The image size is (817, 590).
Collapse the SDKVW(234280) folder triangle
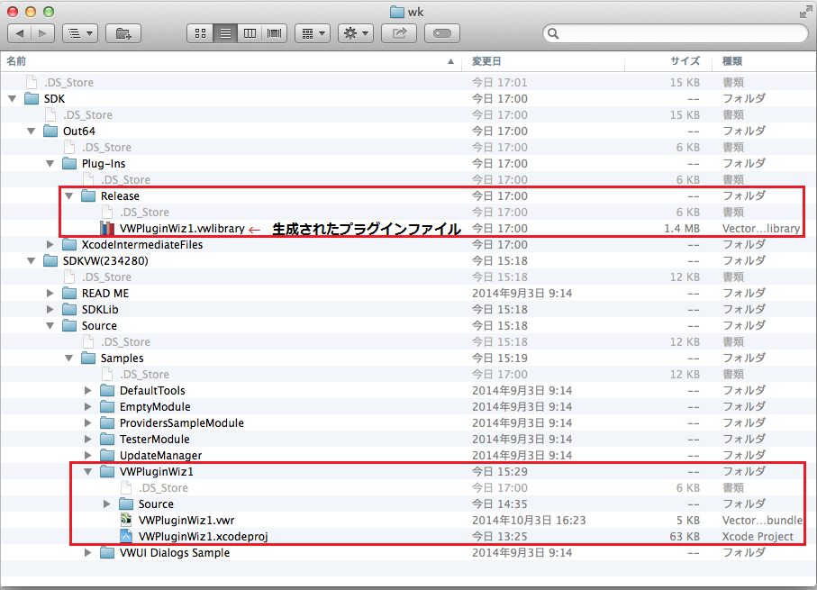click(32, 261)
